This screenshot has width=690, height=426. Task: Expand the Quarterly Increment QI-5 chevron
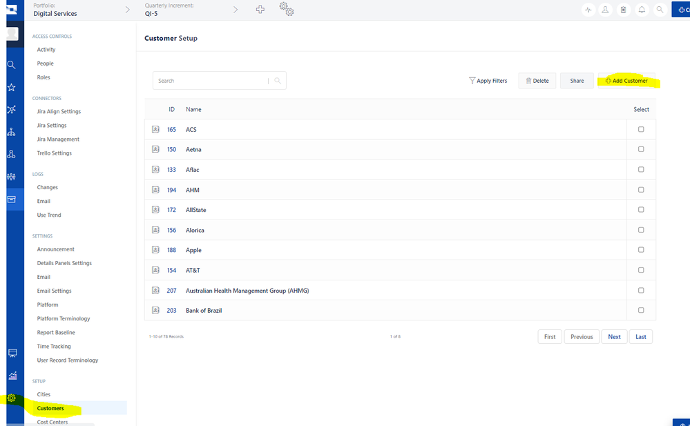click(x=236, y=10)
